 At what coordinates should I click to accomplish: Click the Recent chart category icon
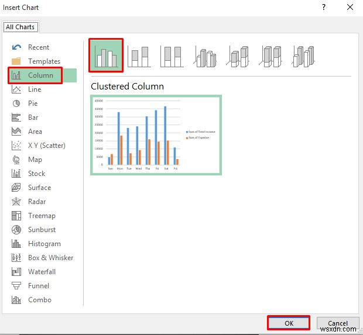click(x=16, y=47)
